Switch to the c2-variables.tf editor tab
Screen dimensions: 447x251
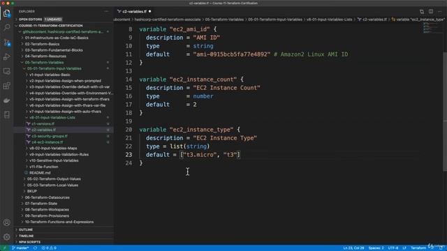click(x=134, y=11)
